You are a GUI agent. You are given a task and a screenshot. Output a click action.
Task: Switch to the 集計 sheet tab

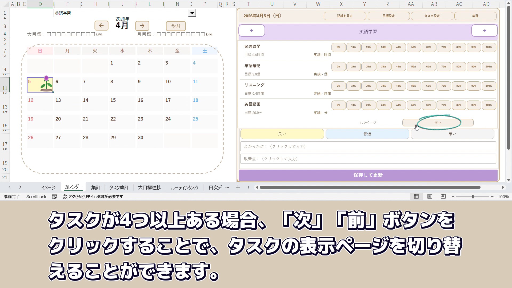tap(96, 187)
